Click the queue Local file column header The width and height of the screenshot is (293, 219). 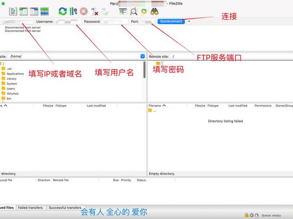[6, 180]
